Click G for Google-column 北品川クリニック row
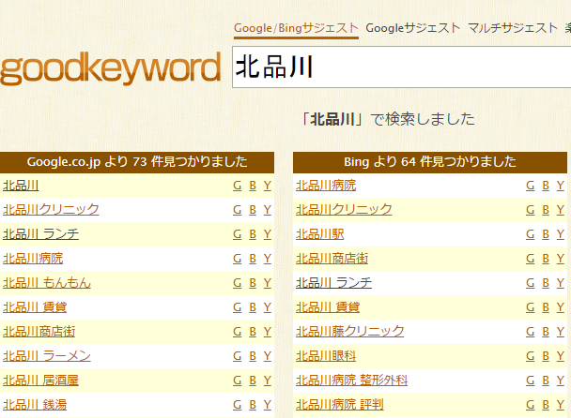The image size is (571, 418). tap(237, 210)
